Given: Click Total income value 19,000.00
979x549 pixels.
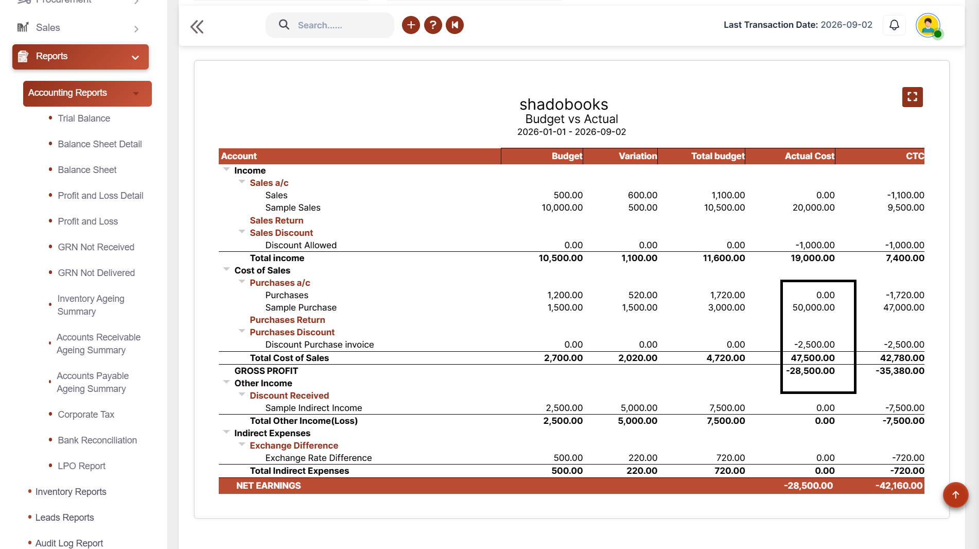Looking at the screenshot, I should pos(813,258).
